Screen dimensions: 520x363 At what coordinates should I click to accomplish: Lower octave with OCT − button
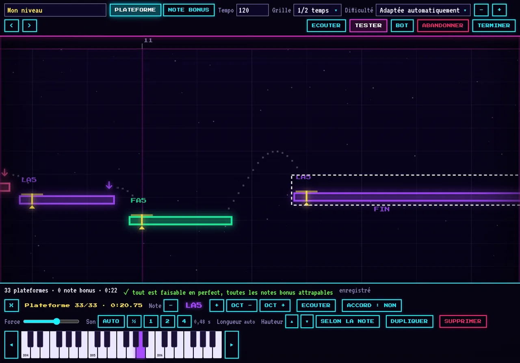coord(242,305)
